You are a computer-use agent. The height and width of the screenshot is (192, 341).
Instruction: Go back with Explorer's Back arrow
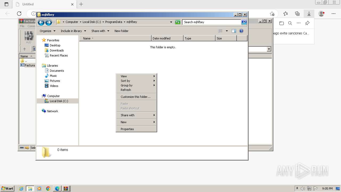click(x=41, y=22)
